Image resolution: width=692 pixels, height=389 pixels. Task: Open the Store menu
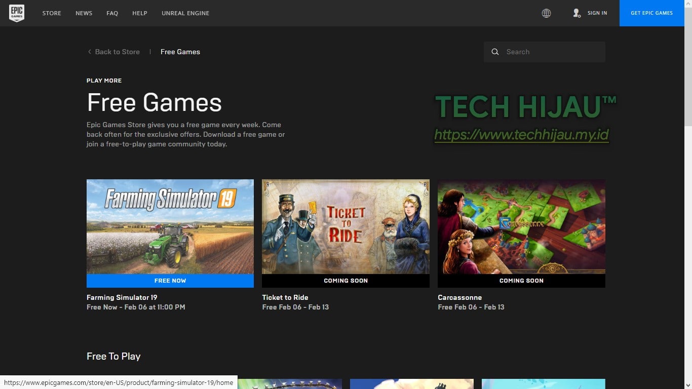pos(52,13)
